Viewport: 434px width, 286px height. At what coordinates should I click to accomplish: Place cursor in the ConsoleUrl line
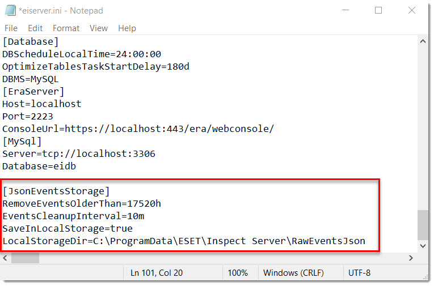coord(138,129)
